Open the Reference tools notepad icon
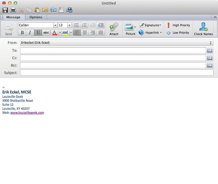218x184 pixels. point(61,10)
